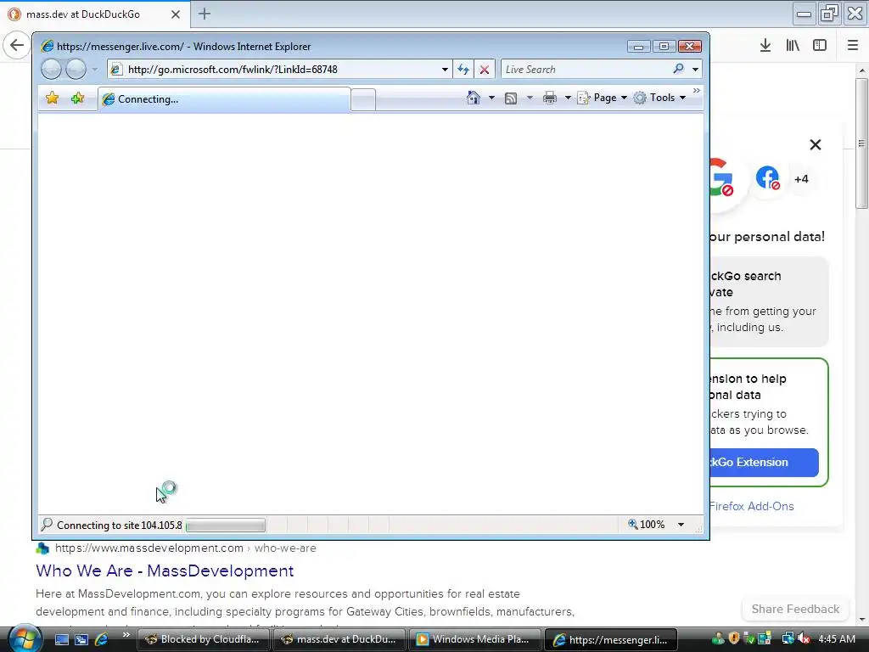Click the IE Forward navigation button
This screenshot has width=869, height=652.
(x=76, y=70)
